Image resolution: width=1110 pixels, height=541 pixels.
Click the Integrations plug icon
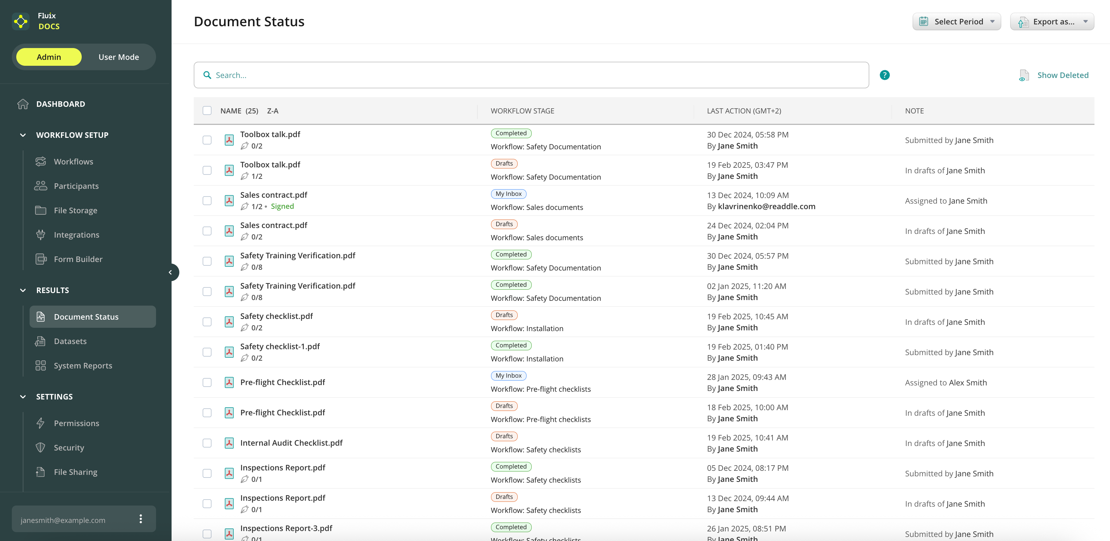tap(41, 235)
